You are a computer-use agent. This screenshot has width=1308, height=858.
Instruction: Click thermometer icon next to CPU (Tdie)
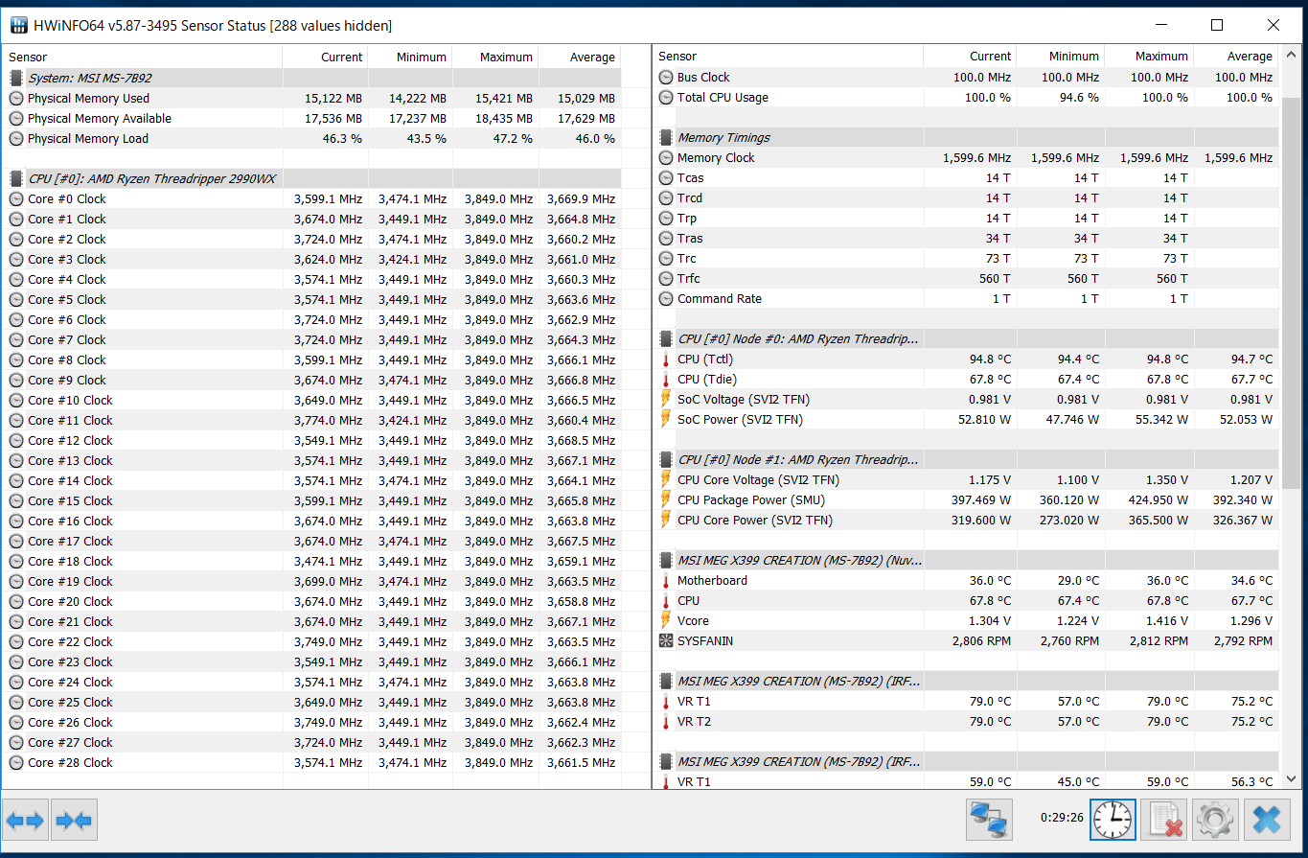tap(666, 380)
